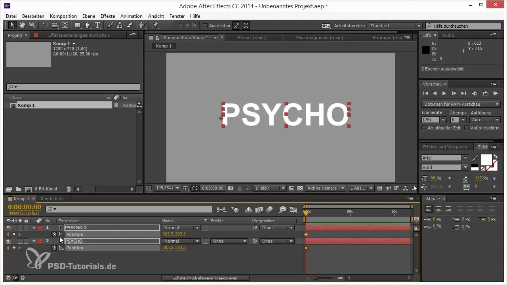Screen dimensions: 507x285
Task: Select the Puppet Pin tool
Action: pyautogui.click(x=156, y=25)
